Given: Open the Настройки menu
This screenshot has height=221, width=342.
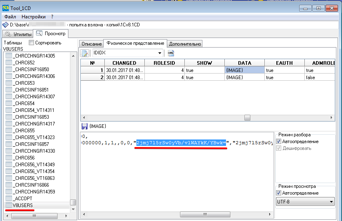Looking at the screenshot, I should pos(34,17).
